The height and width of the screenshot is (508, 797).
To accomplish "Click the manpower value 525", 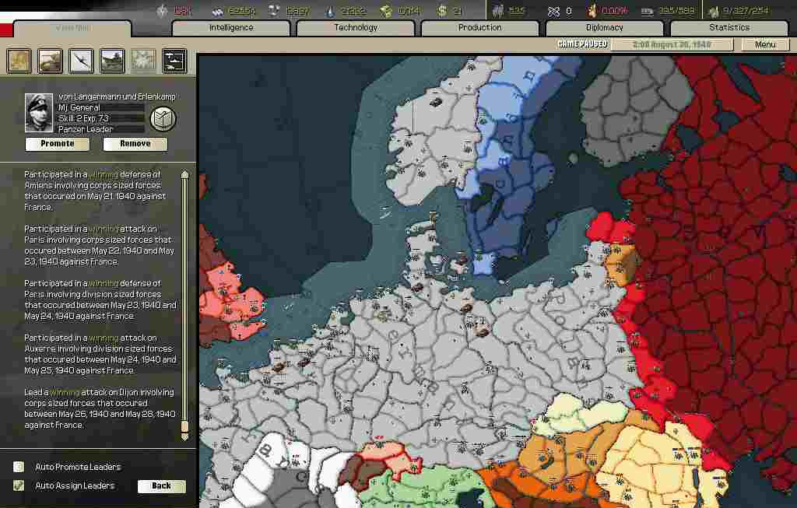I will (517, 10).
